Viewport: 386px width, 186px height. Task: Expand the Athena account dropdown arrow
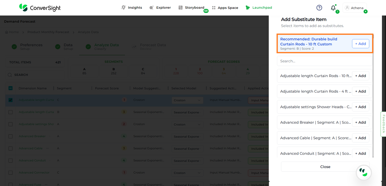(366, 12)
